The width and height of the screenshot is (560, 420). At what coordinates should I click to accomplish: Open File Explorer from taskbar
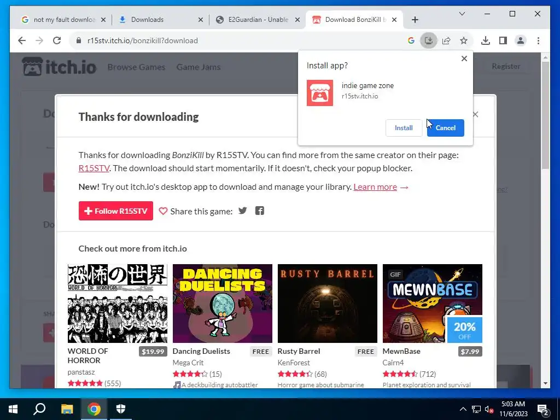(67, 409)
